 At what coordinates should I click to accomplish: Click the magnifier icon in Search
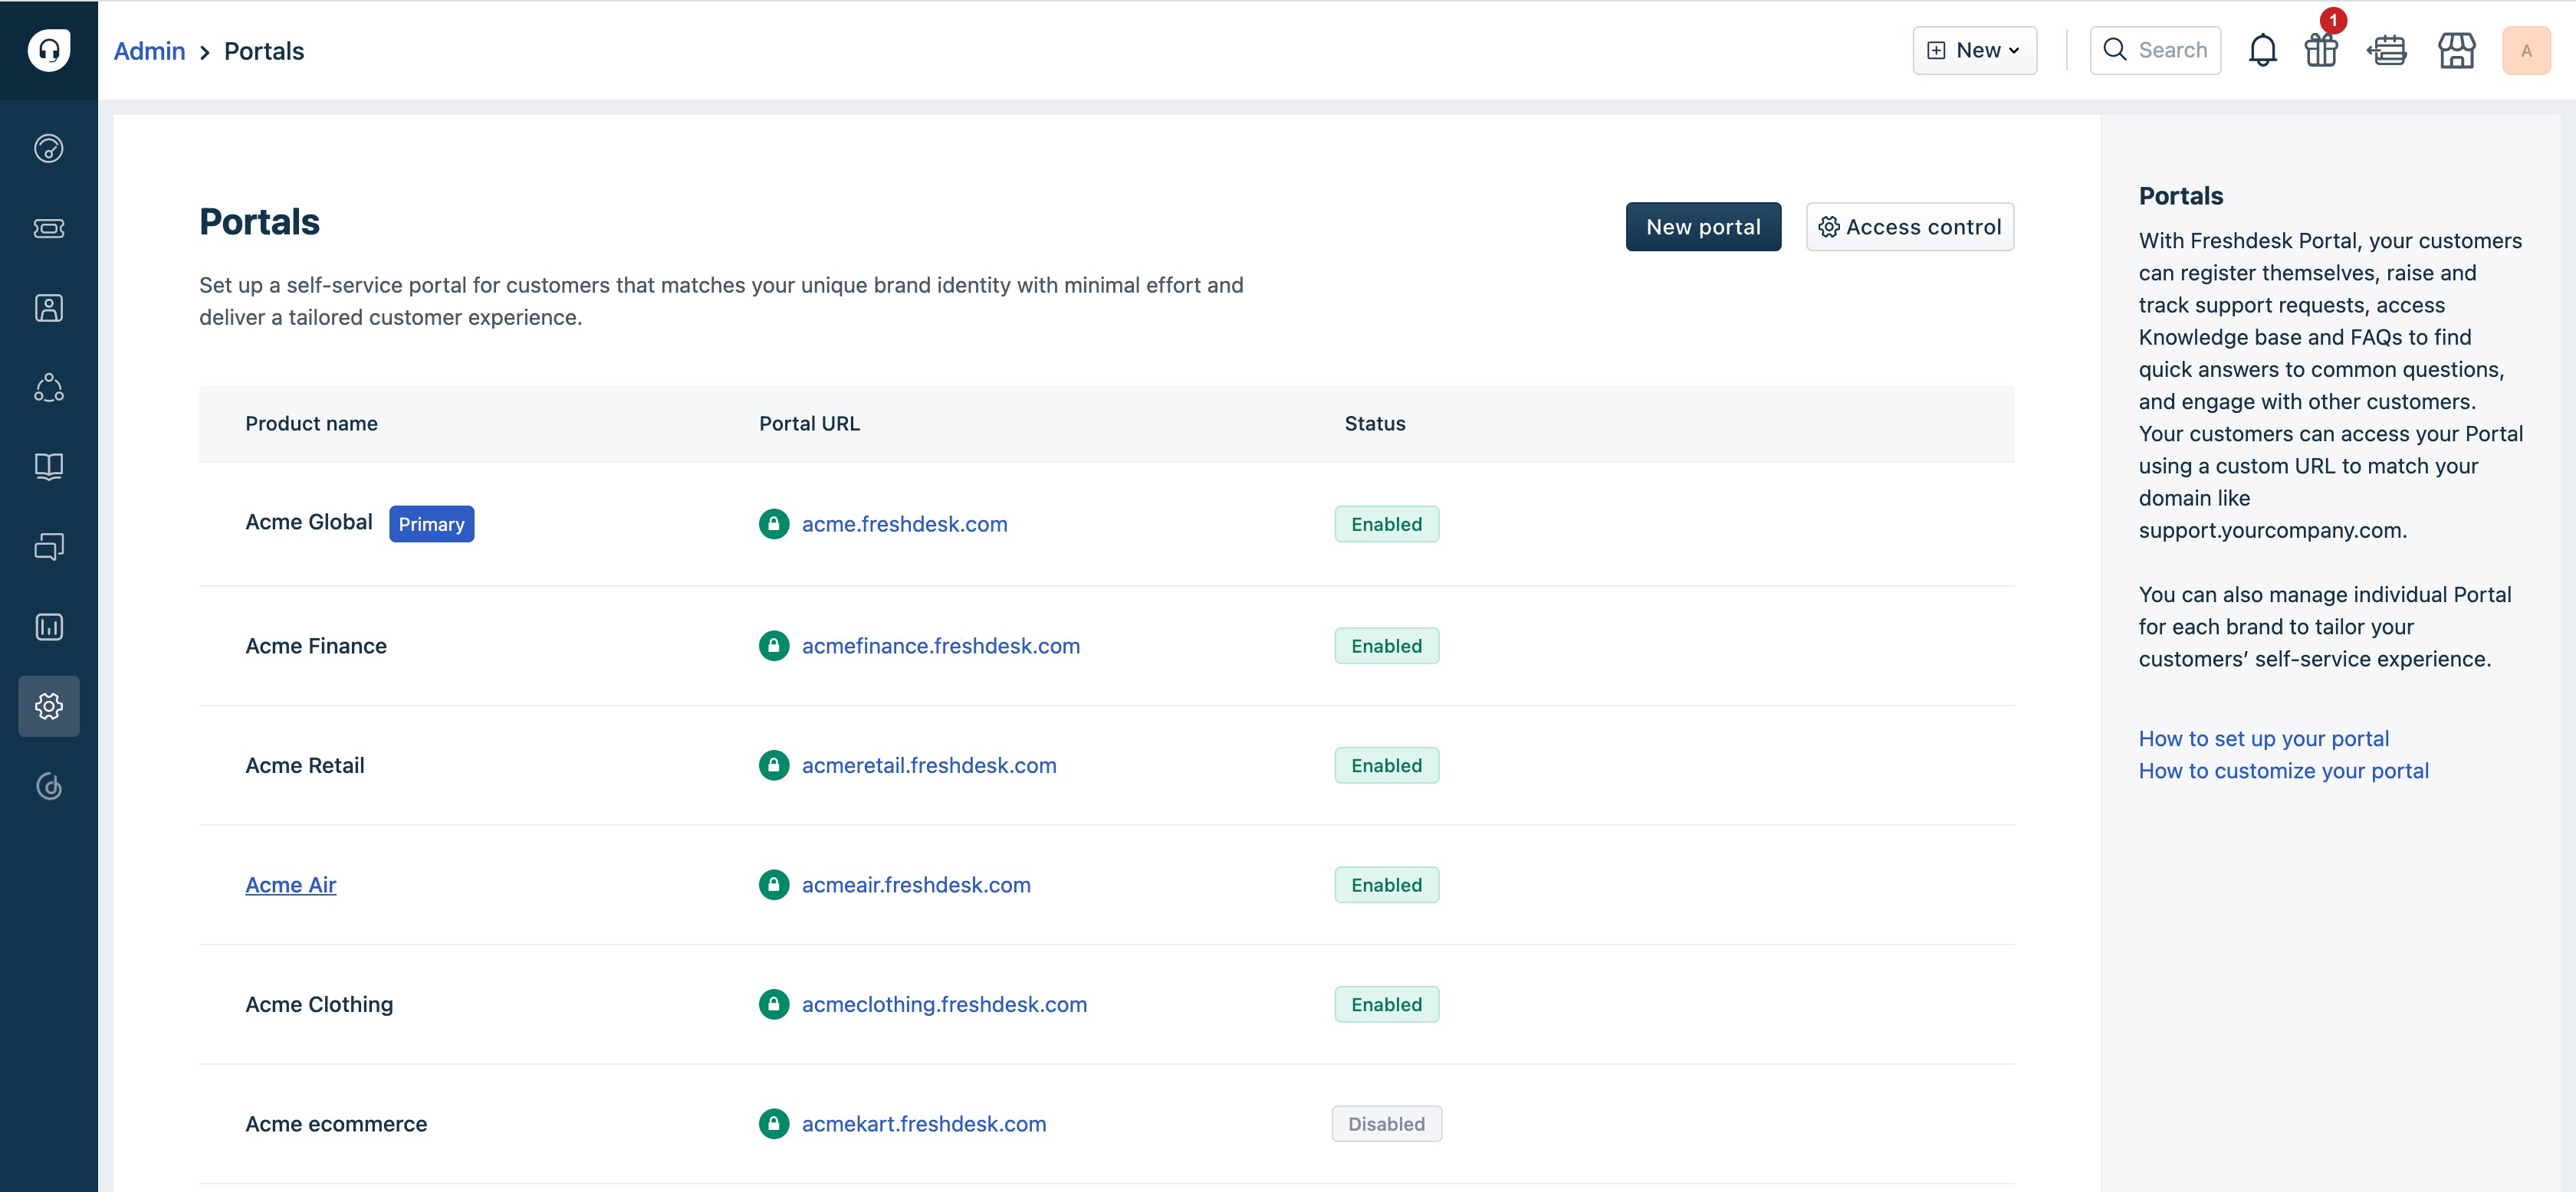pyautogui.click(x=2115, y=50)
